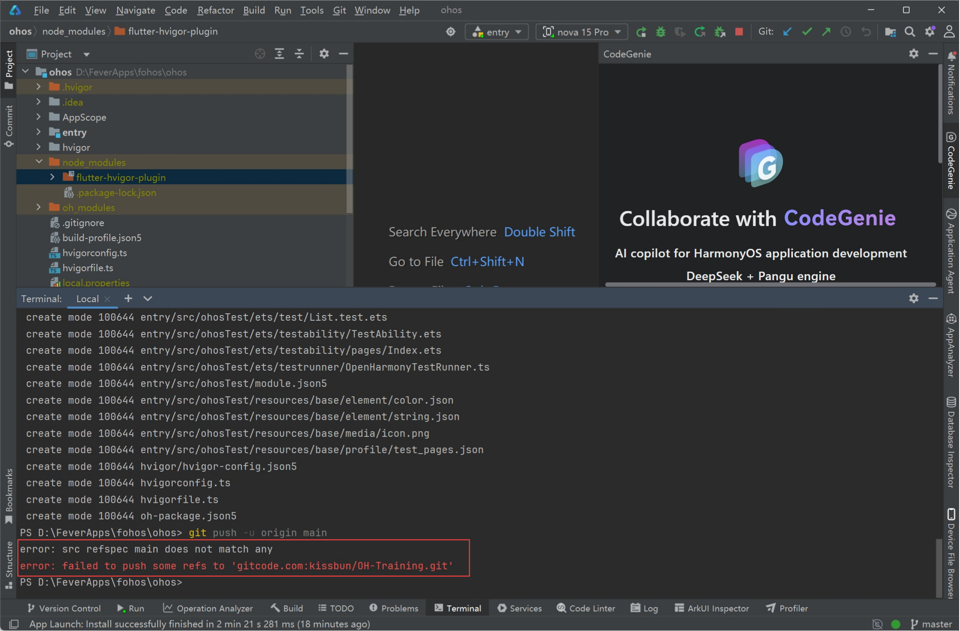Open Search Everywhere magnifier icon

(910, 32)
